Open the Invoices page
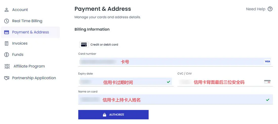This screenshot has height=124, width=278. (x=20, y=43)
